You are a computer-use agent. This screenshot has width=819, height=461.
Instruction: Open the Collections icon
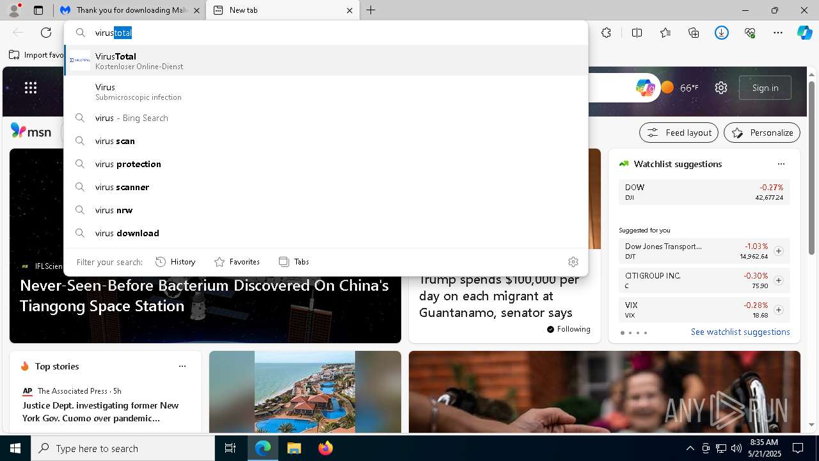pos(694,33)
